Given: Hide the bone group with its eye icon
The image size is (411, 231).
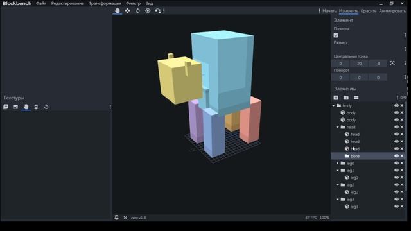Looking at the screenshot, I should point(396,156).
